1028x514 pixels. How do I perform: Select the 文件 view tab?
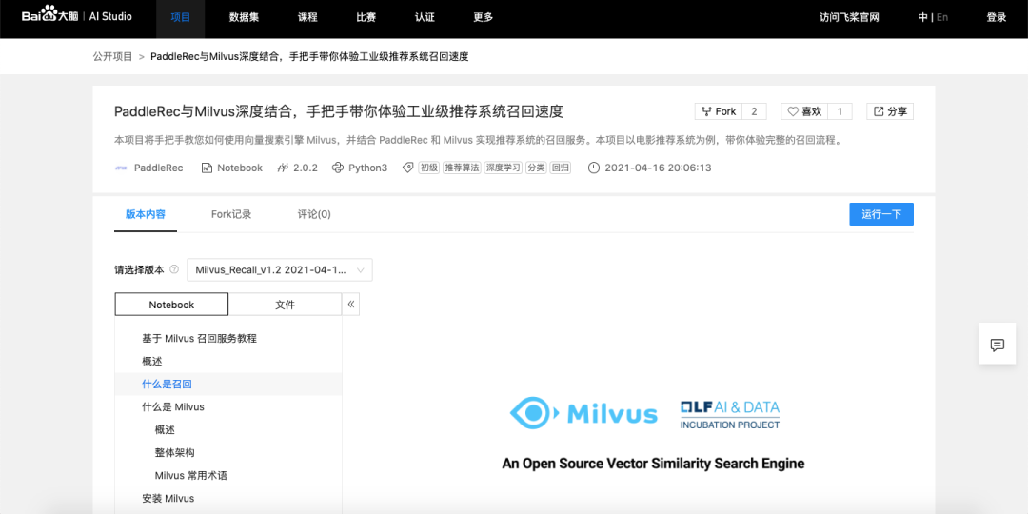(286, 305)
